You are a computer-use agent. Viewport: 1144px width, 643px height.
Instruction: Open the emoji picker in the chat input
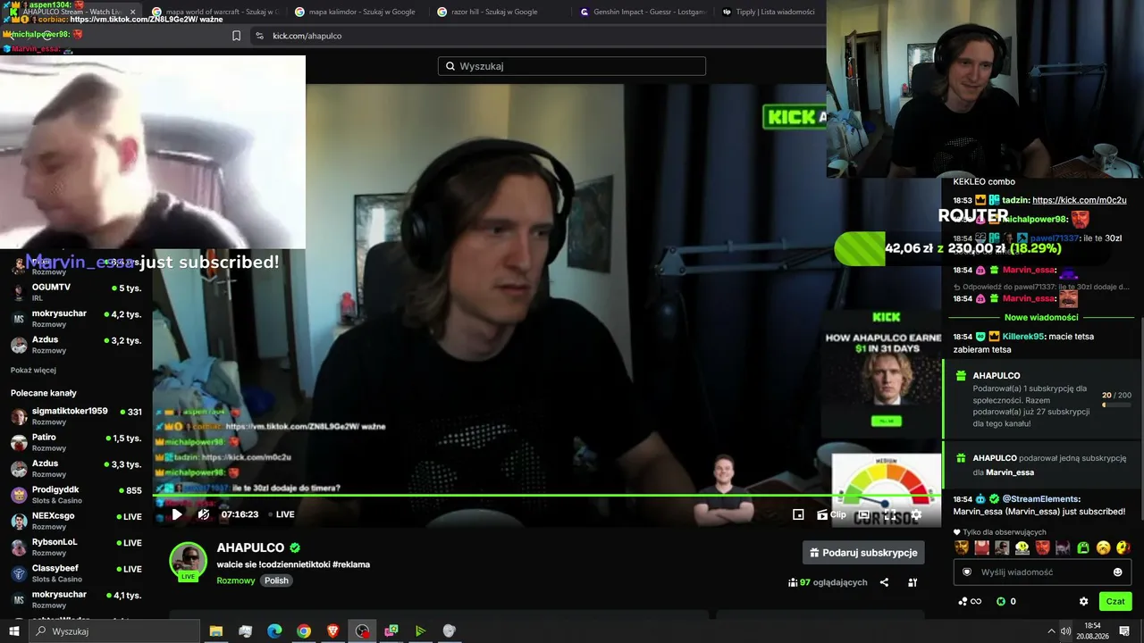pyautogui.click(x=1118, y=572)
